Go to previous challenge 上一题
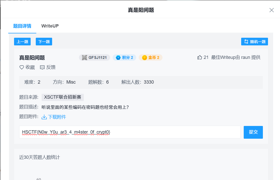The height and width of the screenshot is (180, 280). 22,42
